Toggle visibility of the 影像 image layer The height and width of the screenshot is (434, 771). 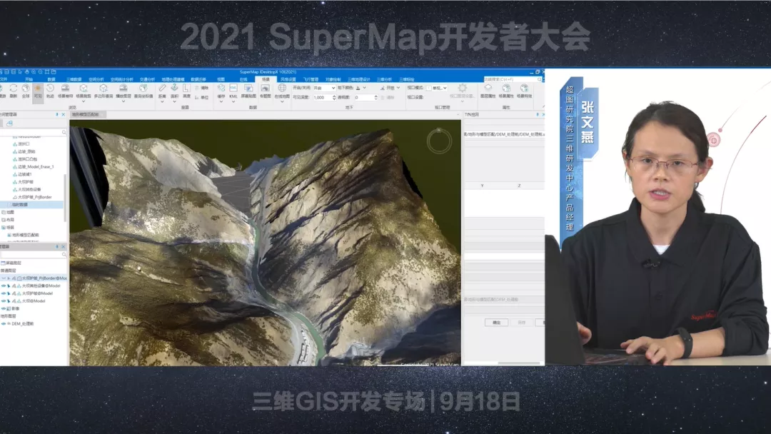[x=4, y=308]
